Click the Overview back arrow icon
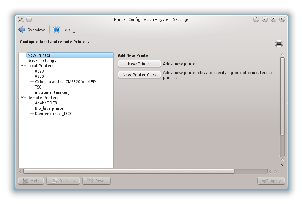Viewport: 303px width, 204px height. coord(22,30)
